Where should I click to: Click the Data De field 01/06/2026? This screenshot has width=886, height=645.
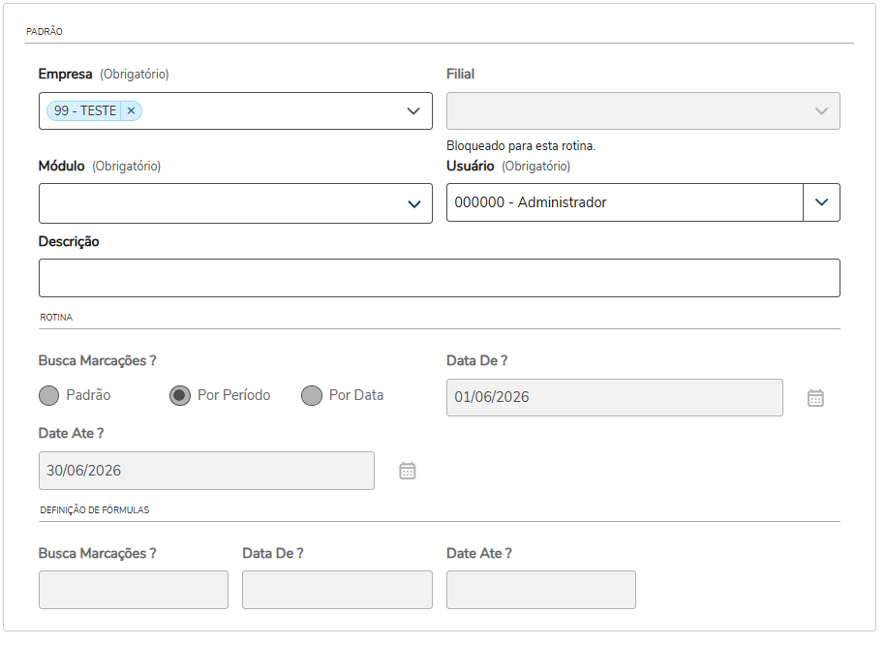[x=614, y=397]
